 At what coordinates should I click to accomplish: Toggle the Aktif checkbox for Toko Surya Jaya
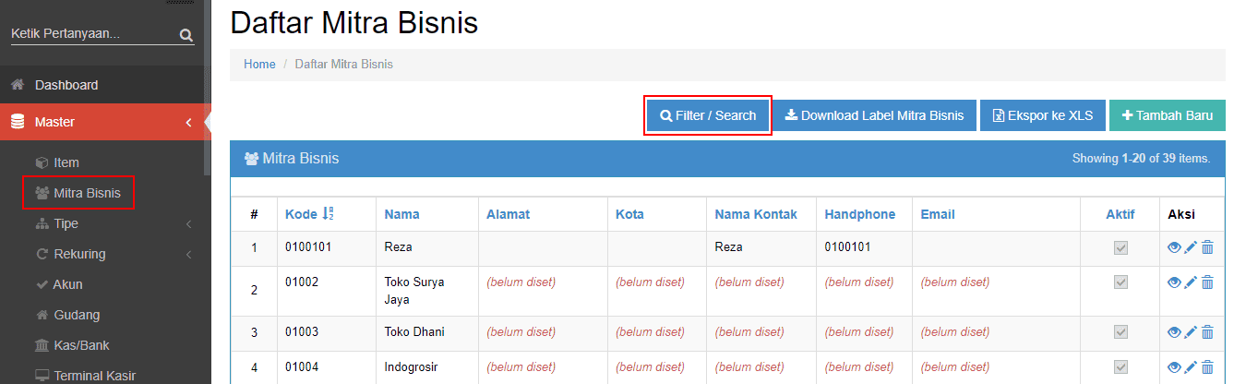pyautogui.click(x=1120, y=282)
